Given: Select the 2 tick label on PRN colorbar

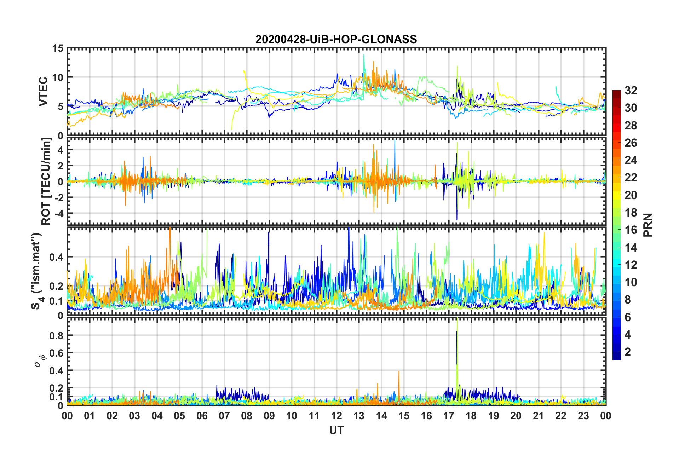Looking at the screenshot, I should tap(628, 352).
